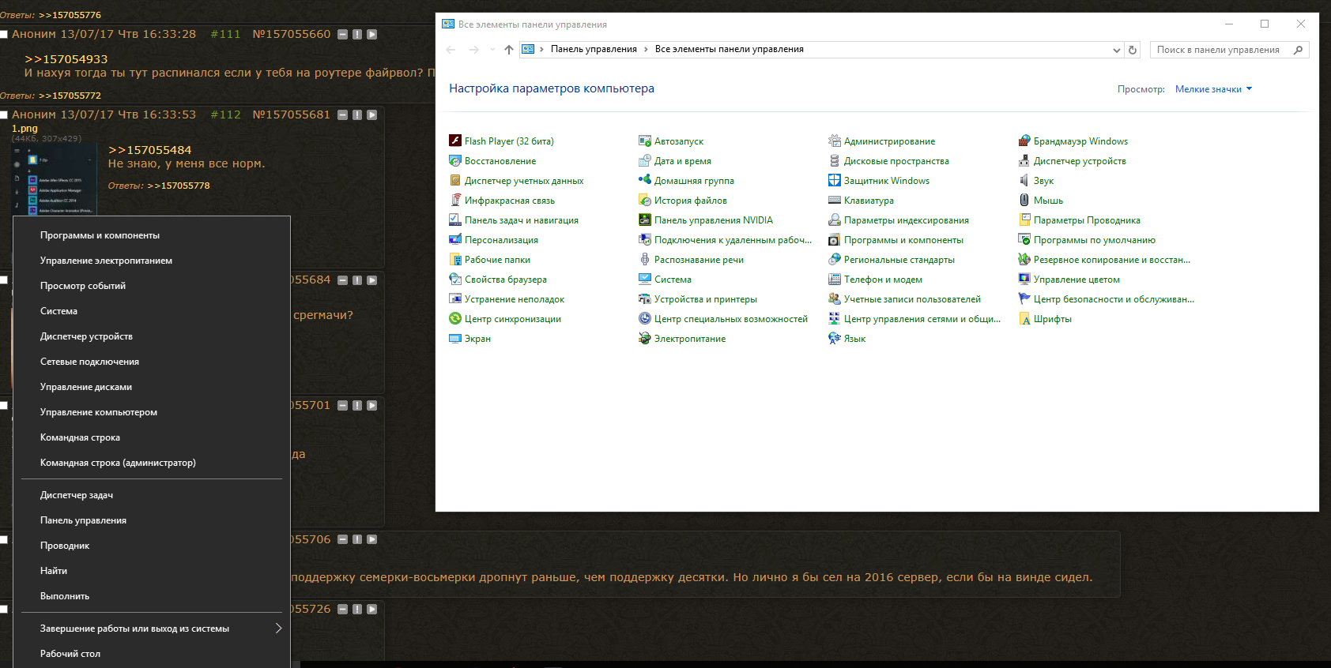Click Региональные стандарты globe icon
1331x668 pixels.
coord(835,260)
